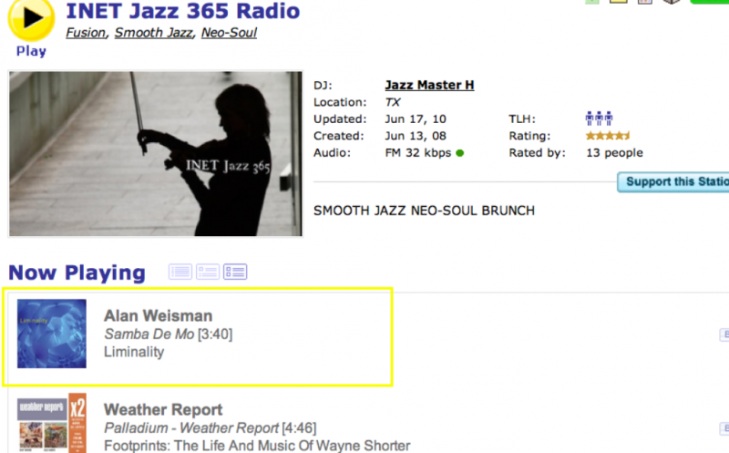Open the Smooth Jazz genre link
The height and width of the screenshot is (453, 729).
pos(153,33)
